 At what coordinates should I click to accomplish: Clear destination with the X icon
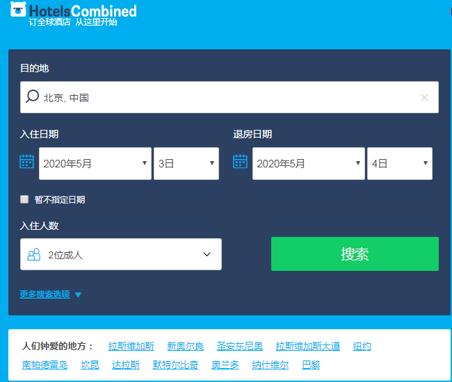pyautogui.click(x=424, y=98)
